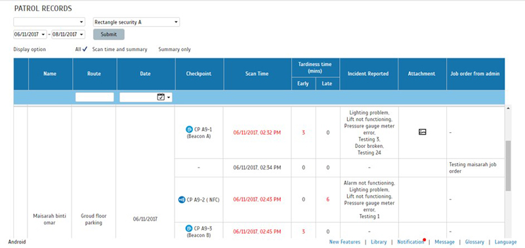
Task: Click the CP A9-2 ( NFC) checkpoint text
Action: pyautogui.click(x=203, y=200)
